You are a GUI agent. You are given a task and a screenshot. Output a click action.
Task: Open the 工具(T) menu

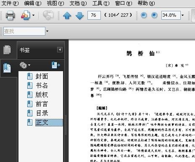click(101, 3)
